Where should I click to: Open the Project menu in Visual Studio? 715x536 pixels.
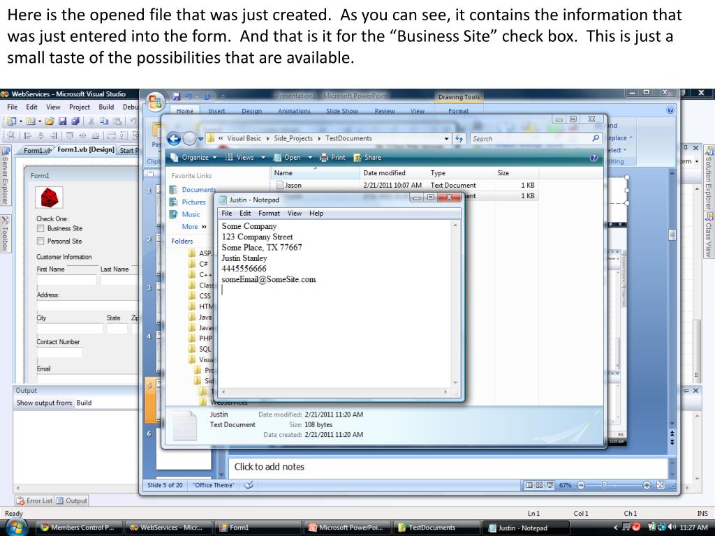[80, 107]
